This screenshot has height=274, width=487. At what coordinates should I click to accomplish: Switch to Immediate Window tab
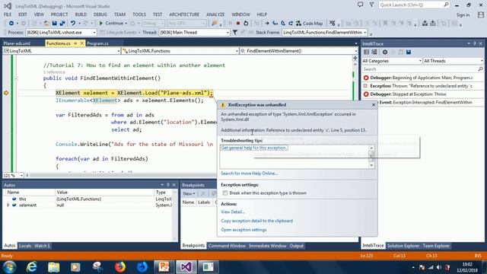(267, 246)
